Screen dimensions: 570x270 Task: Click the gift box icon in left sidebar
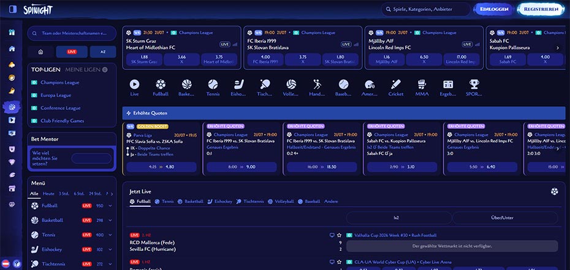pyautogui.click(x=12, y=33)
